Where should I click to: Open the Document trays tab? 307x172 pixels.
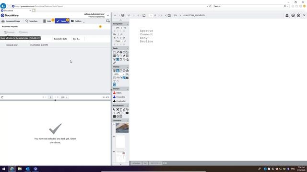(x=11, y=21)
